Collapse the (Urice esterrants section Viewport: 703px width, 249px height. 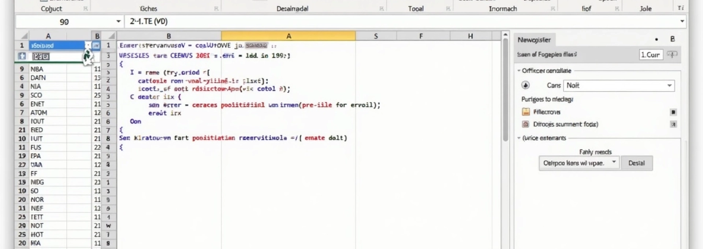click(x=519, y=138)
